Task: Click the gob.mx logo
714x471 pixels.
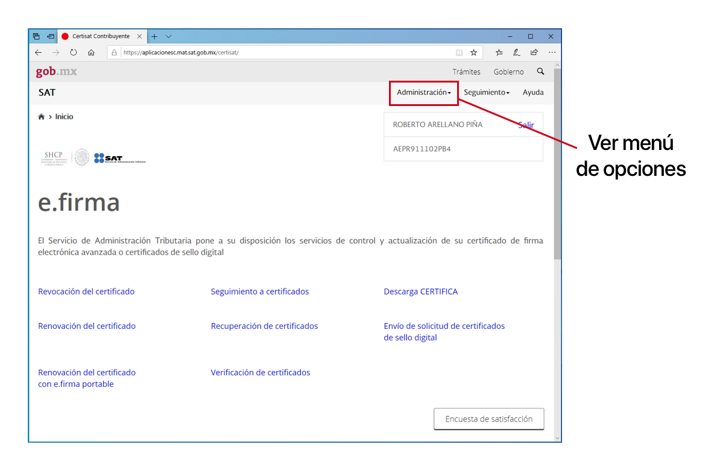Action: pyautogui.click(x=57, y=72)
